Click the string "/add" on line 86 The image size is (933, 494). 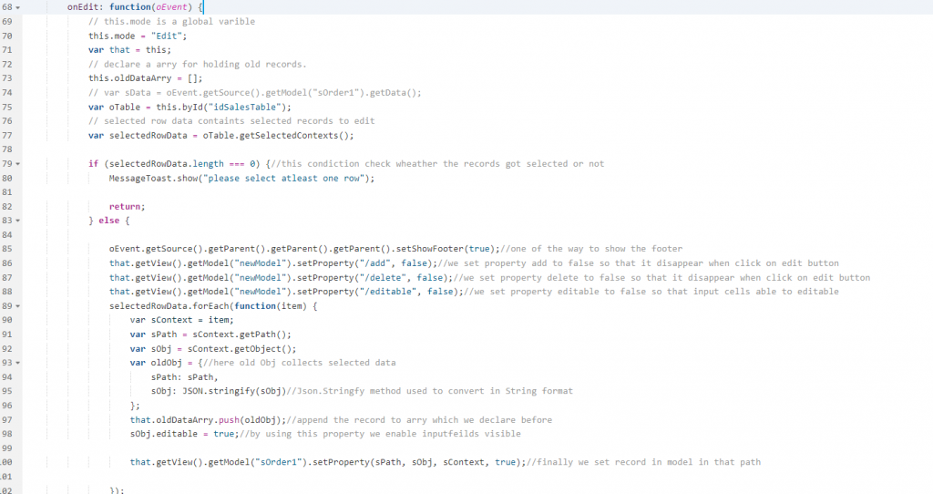(376, 263)
